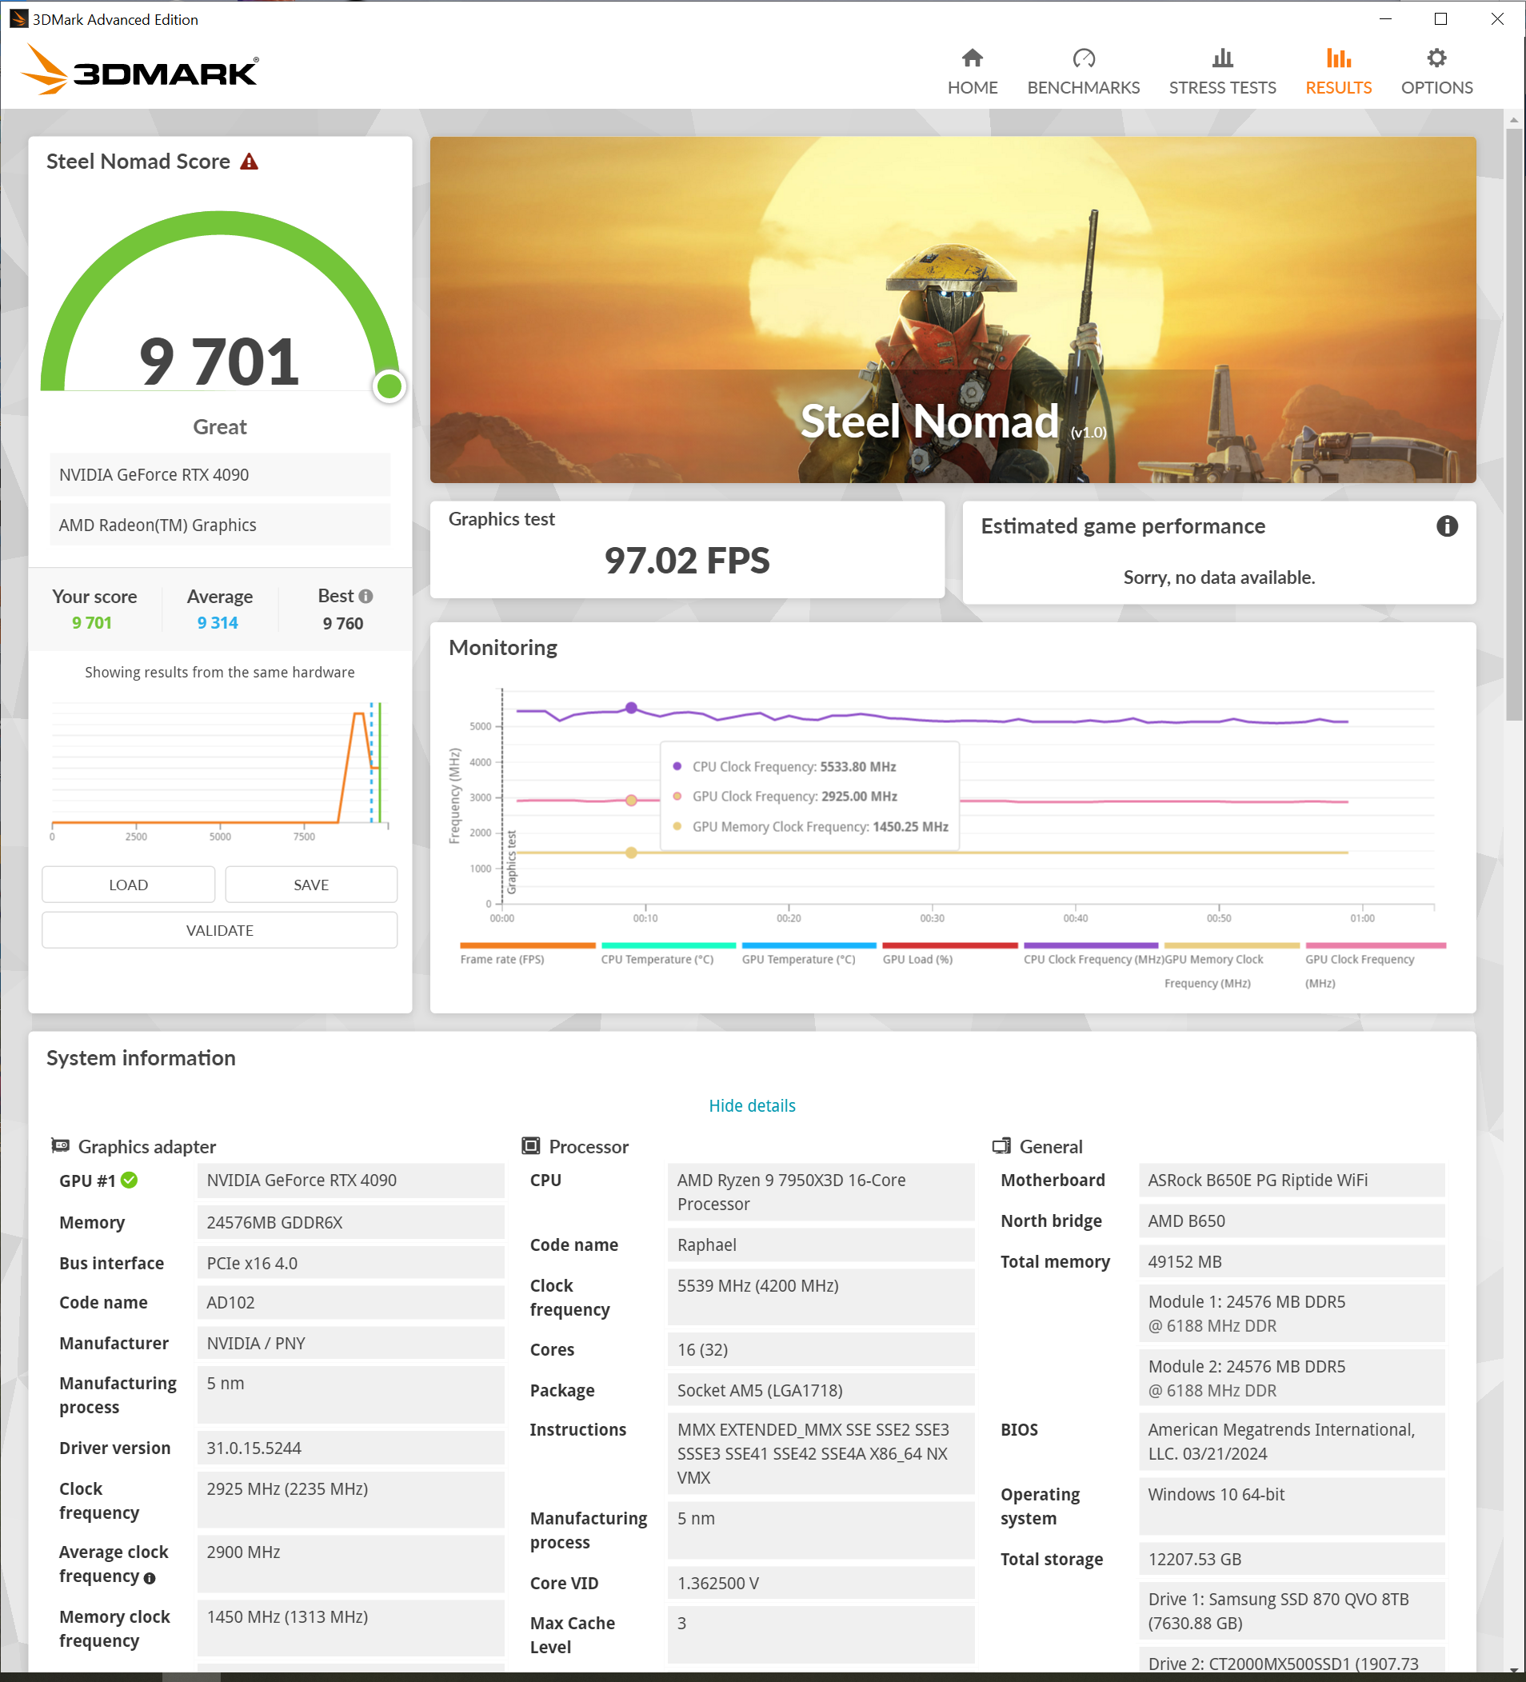
Task: Select the AMD Radeon(TM) Graphics entry
Action: 219,525
